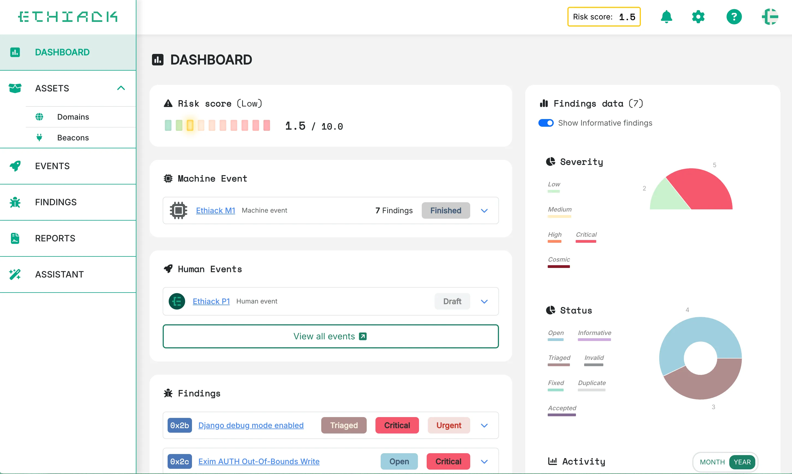Switch activity view to MONTH

click(712, 462)
